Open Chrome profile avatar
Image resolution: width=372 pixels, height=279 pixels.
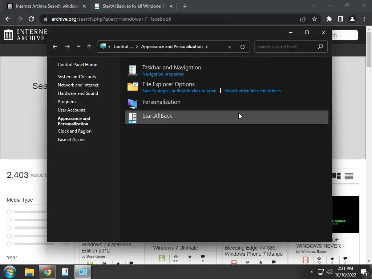point(352,19)
